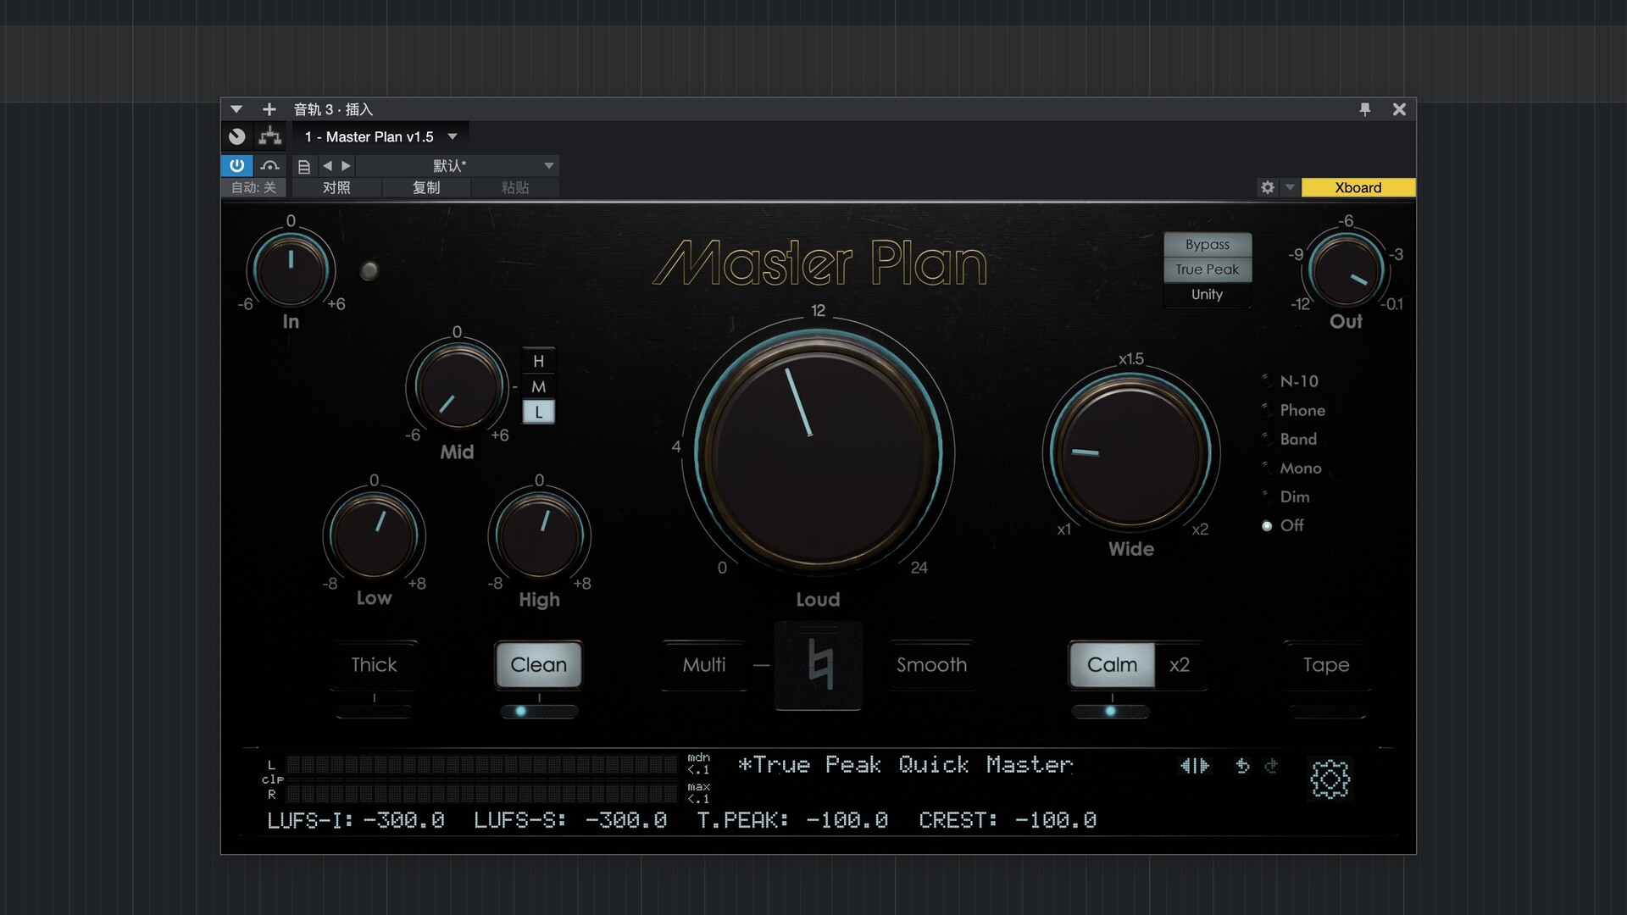Open the gear settings icon beside Xboard

point(1268,187)
